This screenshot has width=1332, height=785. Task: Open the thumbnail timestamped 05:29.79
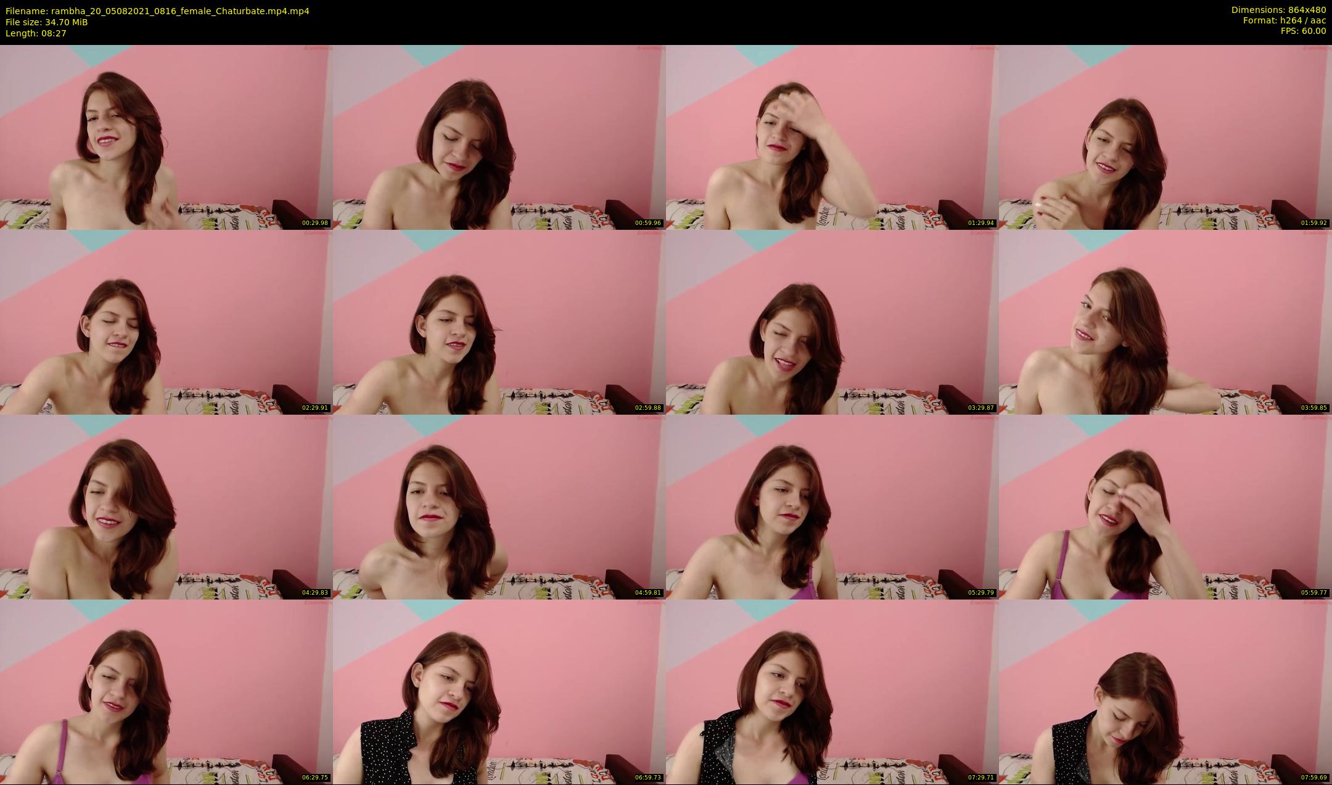(x=832, y=506)
